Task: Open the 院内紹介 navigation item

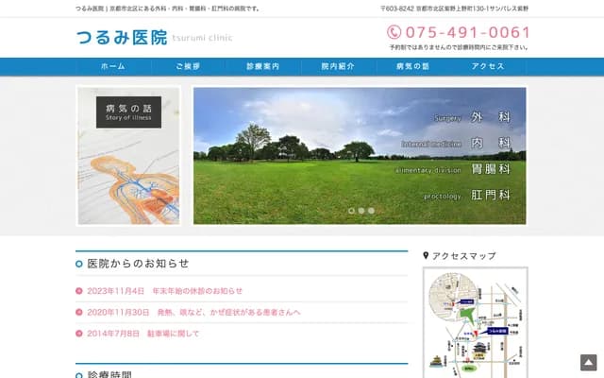Action: point(337,67)
